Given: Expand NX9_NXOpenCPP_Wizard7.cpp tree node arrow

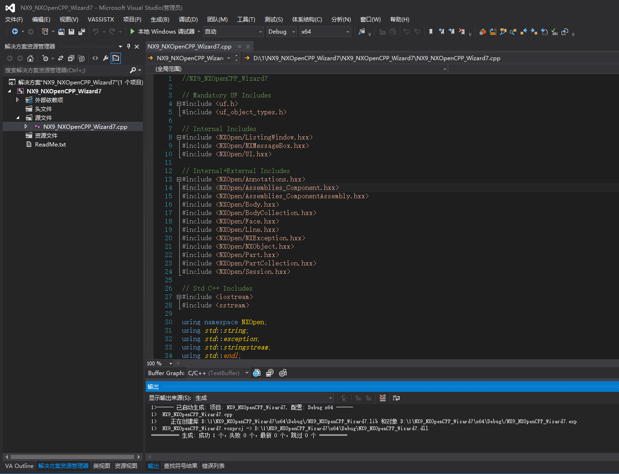Looking at the screenshot, I should (26, 126).
